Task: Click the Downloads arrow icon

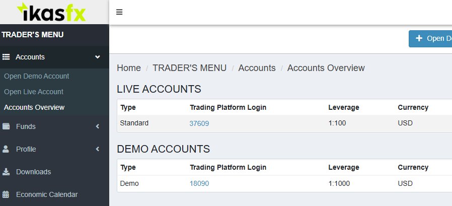Action: pyautogui.click(x=6, y=172)
